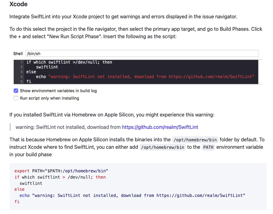Click 'fi' in lower code block
273x214 pixels.
[x=17, y=202]
